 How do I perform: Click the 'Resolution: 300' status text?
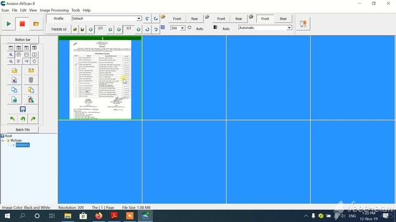pos(71,207)
